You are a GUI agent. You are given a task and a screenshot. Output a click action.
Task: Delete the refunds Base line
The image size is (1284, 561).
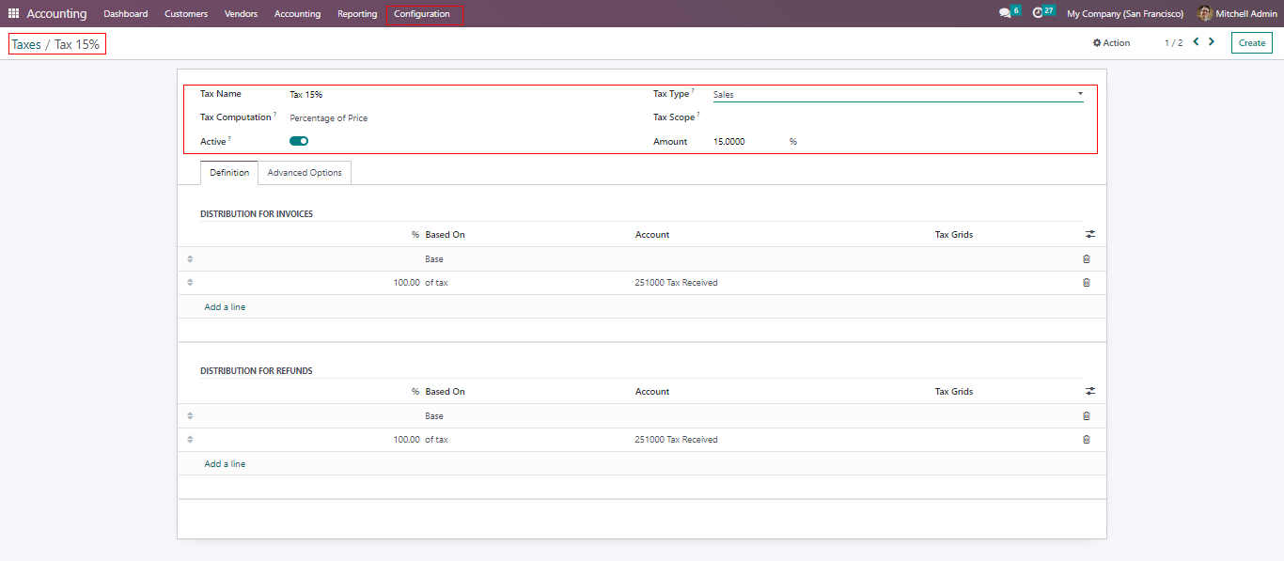point(1087,416)
